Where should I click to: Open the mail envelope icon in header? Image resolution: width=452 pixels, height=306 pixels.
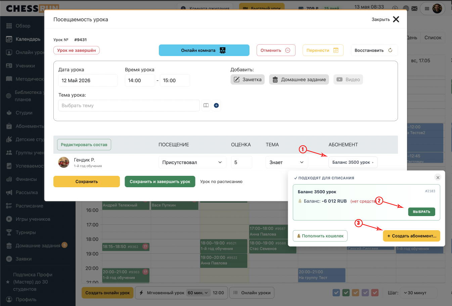click(x=414, y=8)
